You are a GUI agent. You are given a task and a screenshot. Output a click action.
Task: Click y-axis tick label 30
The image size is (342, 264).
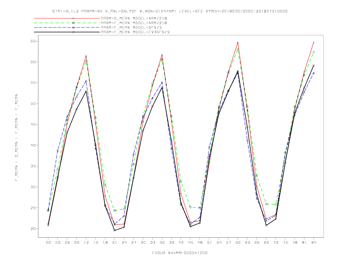[x=33, y=187]
